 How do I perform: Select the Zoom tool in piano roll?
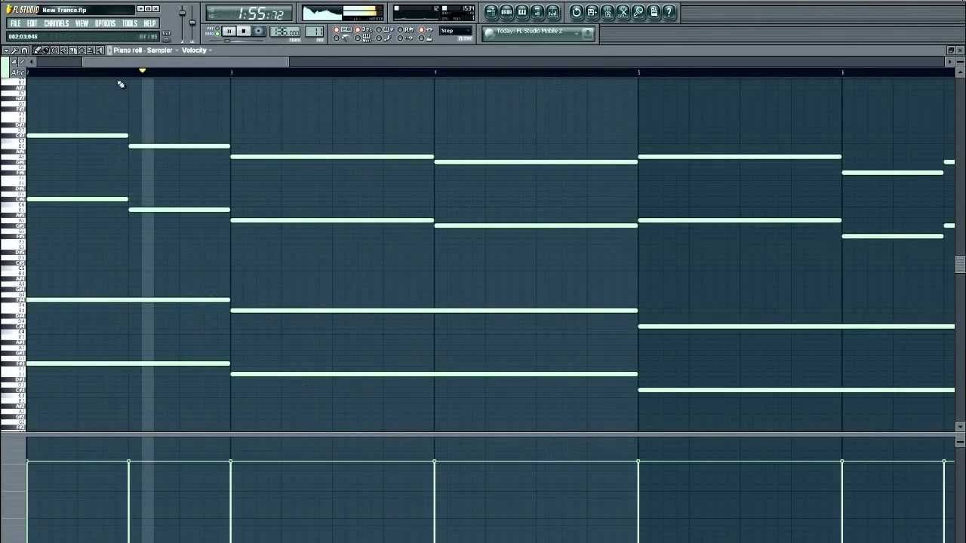pos(91,51)
